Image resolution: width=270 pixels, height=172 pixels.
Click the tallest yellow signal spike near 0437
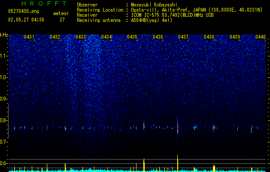[x=178, y=163]
